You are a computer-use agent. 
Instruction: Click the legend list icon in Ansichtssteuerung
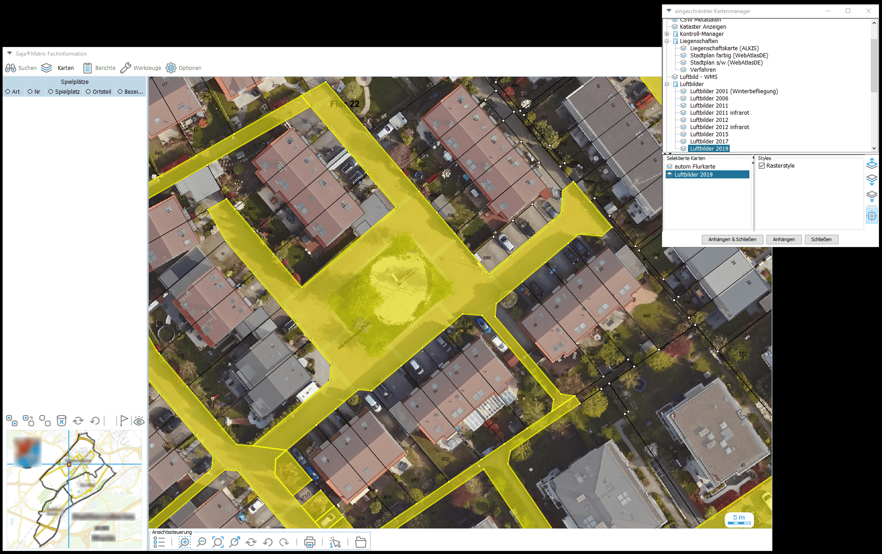point(159,542)
